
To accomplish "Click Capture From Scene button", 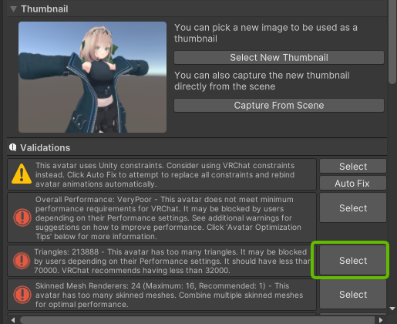I will tap(279, 106).
